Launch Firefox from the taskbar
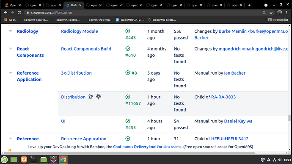 click(x=24, y=159)
